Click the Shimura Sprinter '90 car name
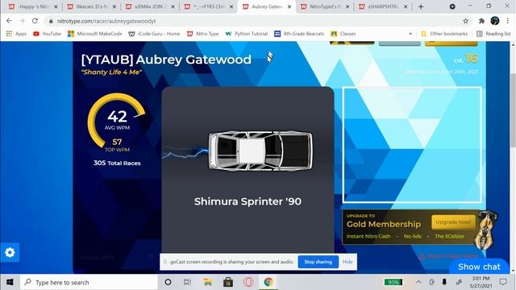516x290 pixels. (x=248, y=201)
